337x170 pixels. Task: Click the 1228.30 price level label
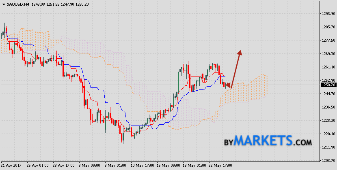328,120
